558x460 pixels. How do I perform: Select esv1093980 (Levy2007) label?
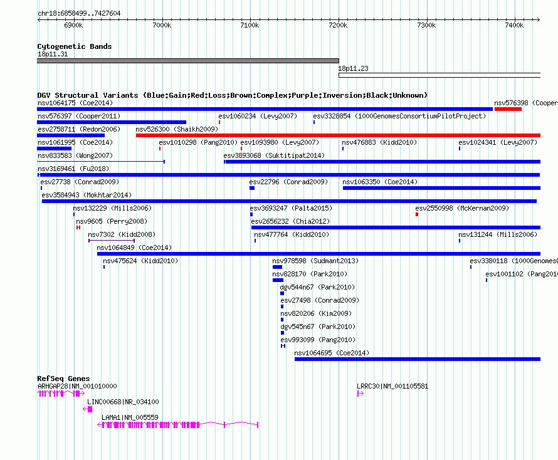[280, 142]
